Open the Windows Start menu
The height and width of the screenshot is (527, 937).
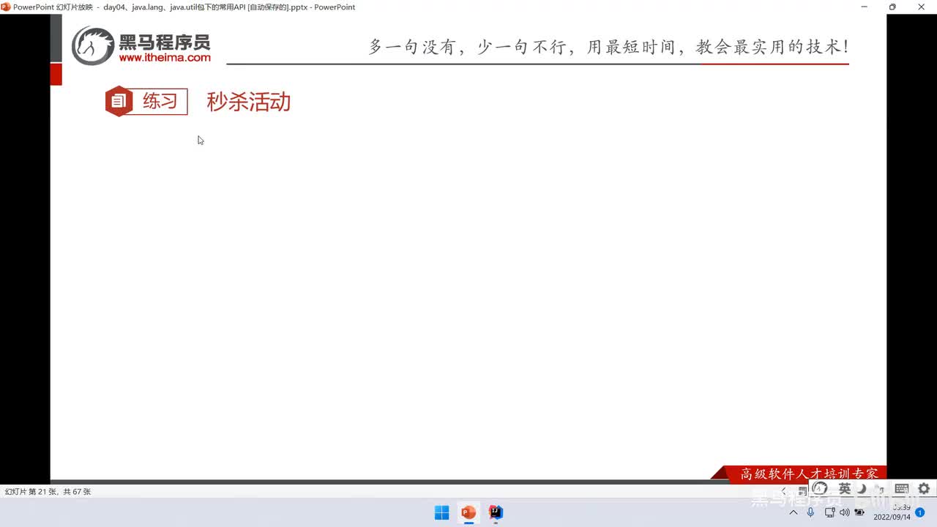pos(442,512)
